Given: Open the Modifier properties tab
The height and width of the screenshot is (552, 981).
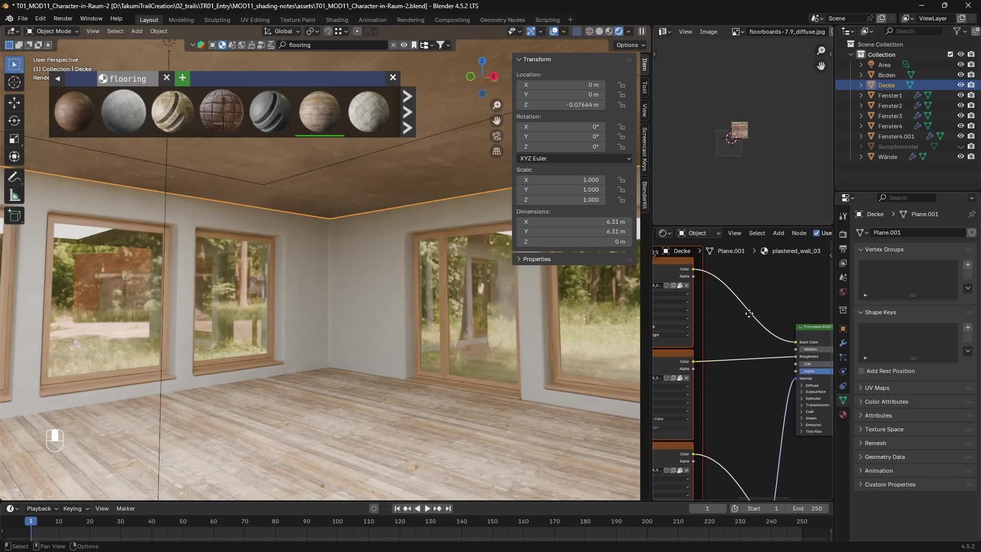Looking at the screenshot, I should click(843, 342).
